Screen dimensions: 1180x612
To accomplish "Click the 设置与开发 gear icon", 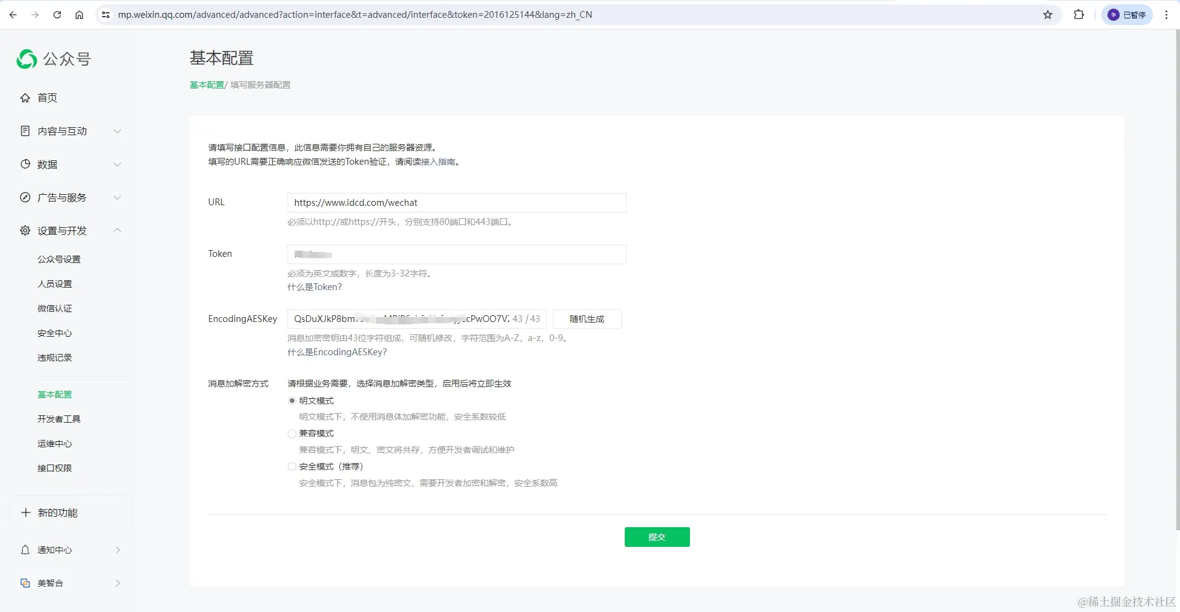I will (25, 230).
